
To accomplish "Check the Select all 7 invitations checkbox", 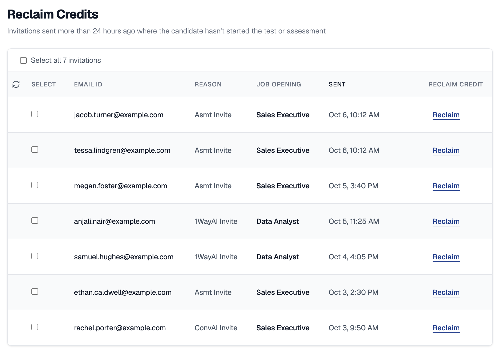I will (x=23, y=60).
